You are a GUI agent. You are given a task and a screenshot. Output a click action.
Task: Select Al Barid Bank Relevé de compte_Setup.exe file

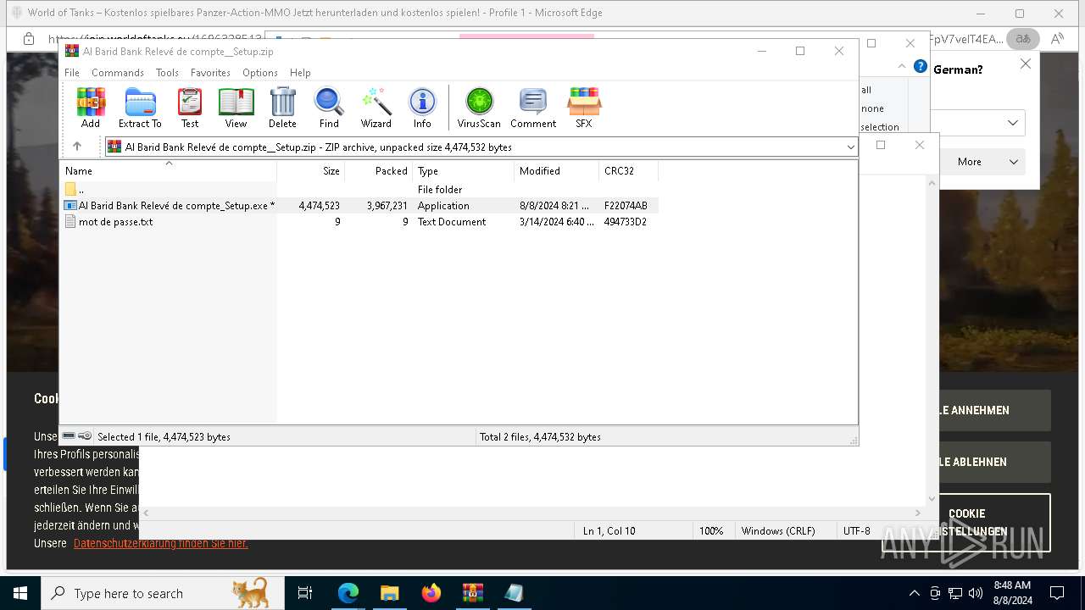click(x=170, y=206)
